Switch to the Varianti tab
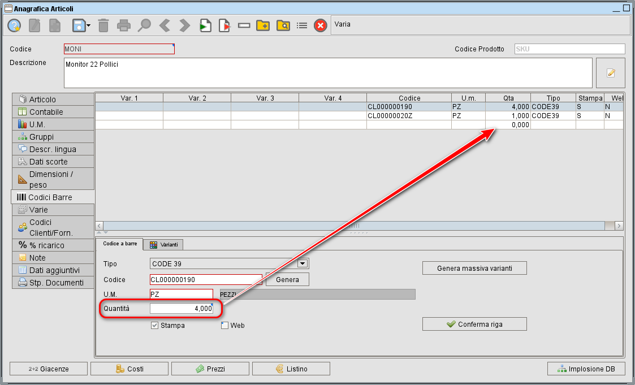Viewport: 635px width, 385px height. pos(163,245)
